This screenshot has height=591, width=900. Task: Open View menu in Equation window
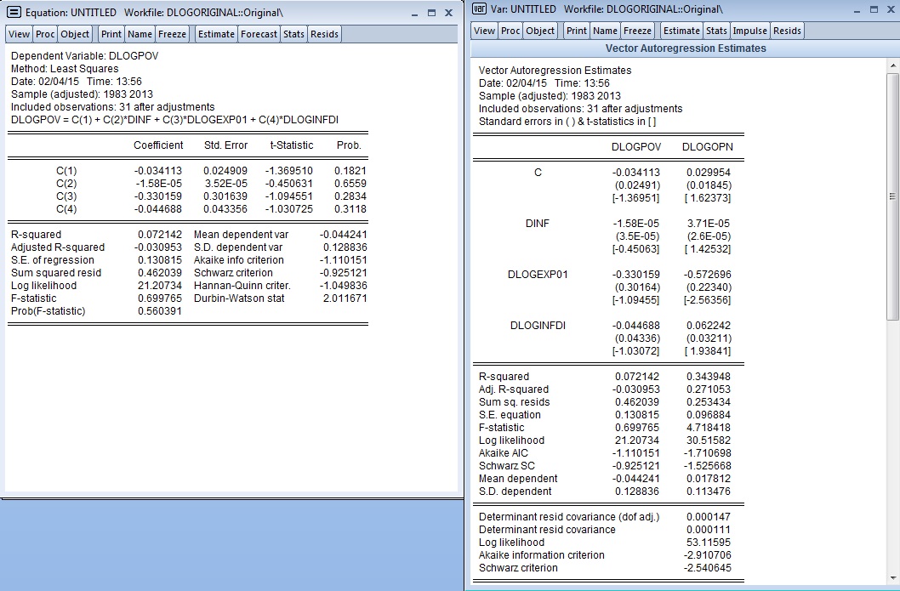19,34
